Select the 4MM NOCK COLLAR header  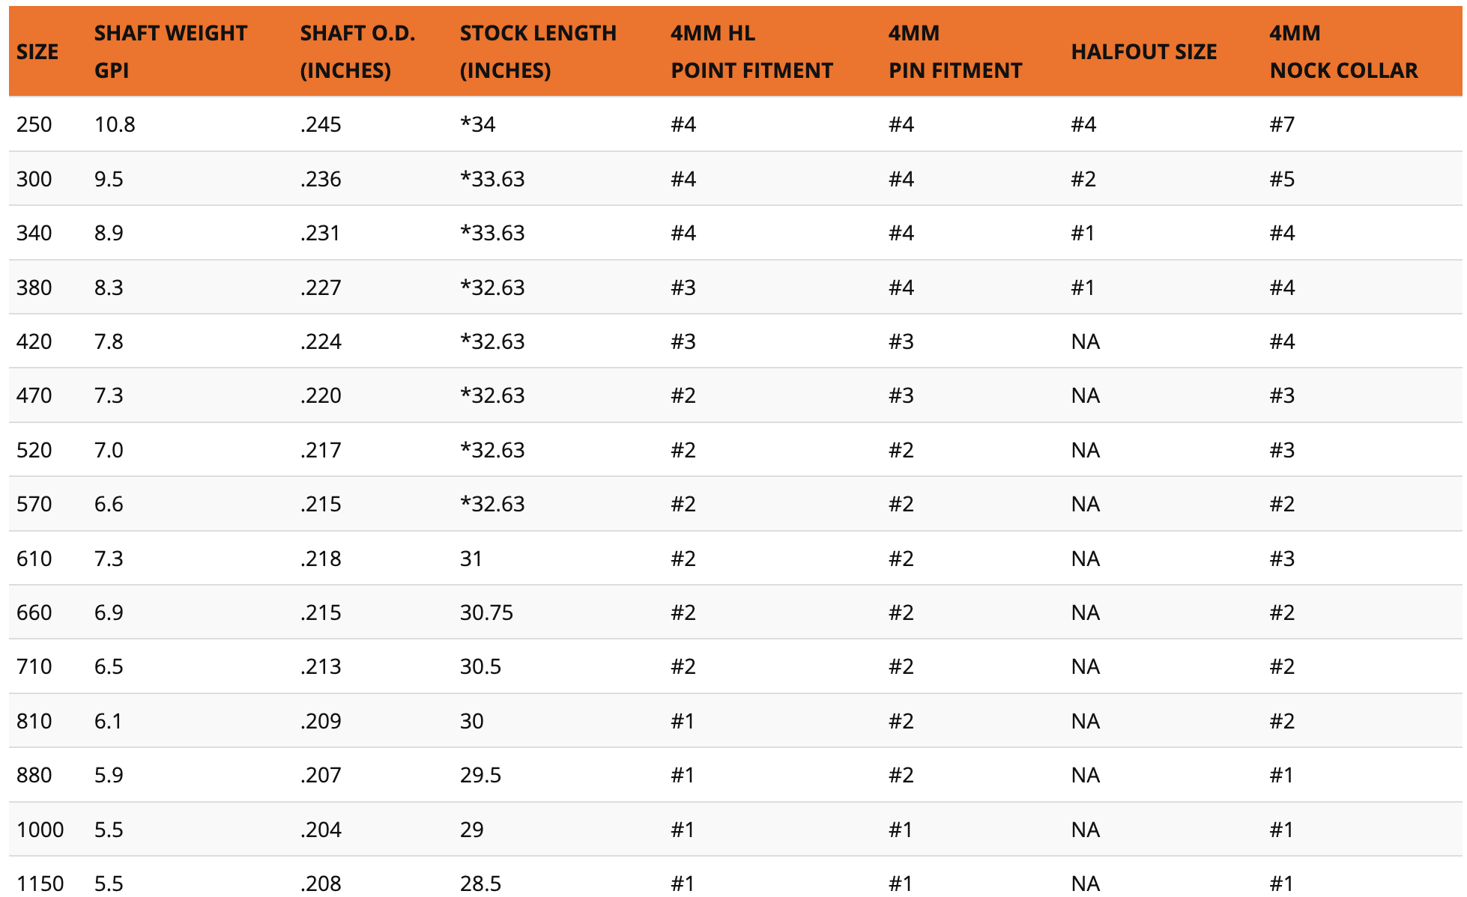1343,52
